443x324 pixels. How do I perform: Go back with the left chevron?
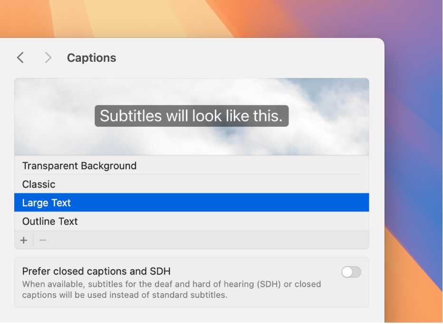[x=20, y=58]
